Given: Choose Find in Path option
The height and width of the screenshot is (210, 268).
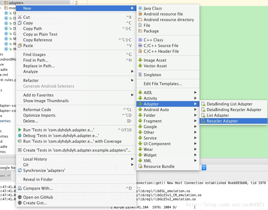Looking at the screenshot, I should (x=36, y=60).
